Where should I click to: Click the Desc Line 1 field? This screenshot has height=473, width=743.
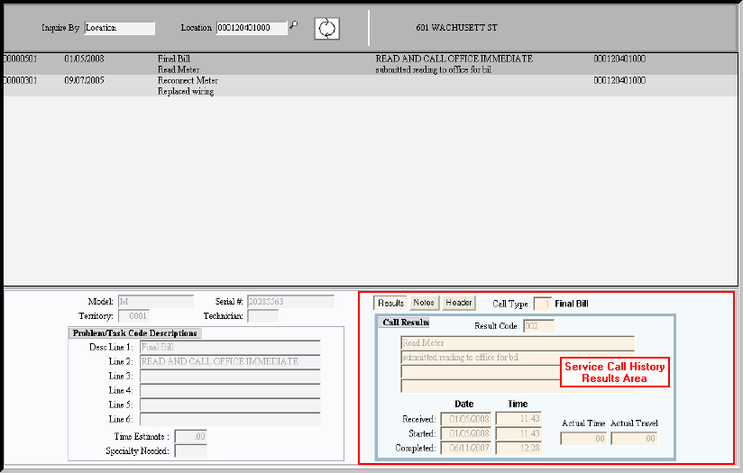click(230, 347)
